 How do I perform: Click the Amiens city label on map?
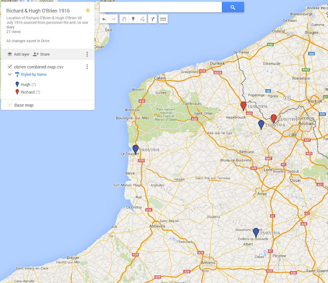[x=208, y=262]
